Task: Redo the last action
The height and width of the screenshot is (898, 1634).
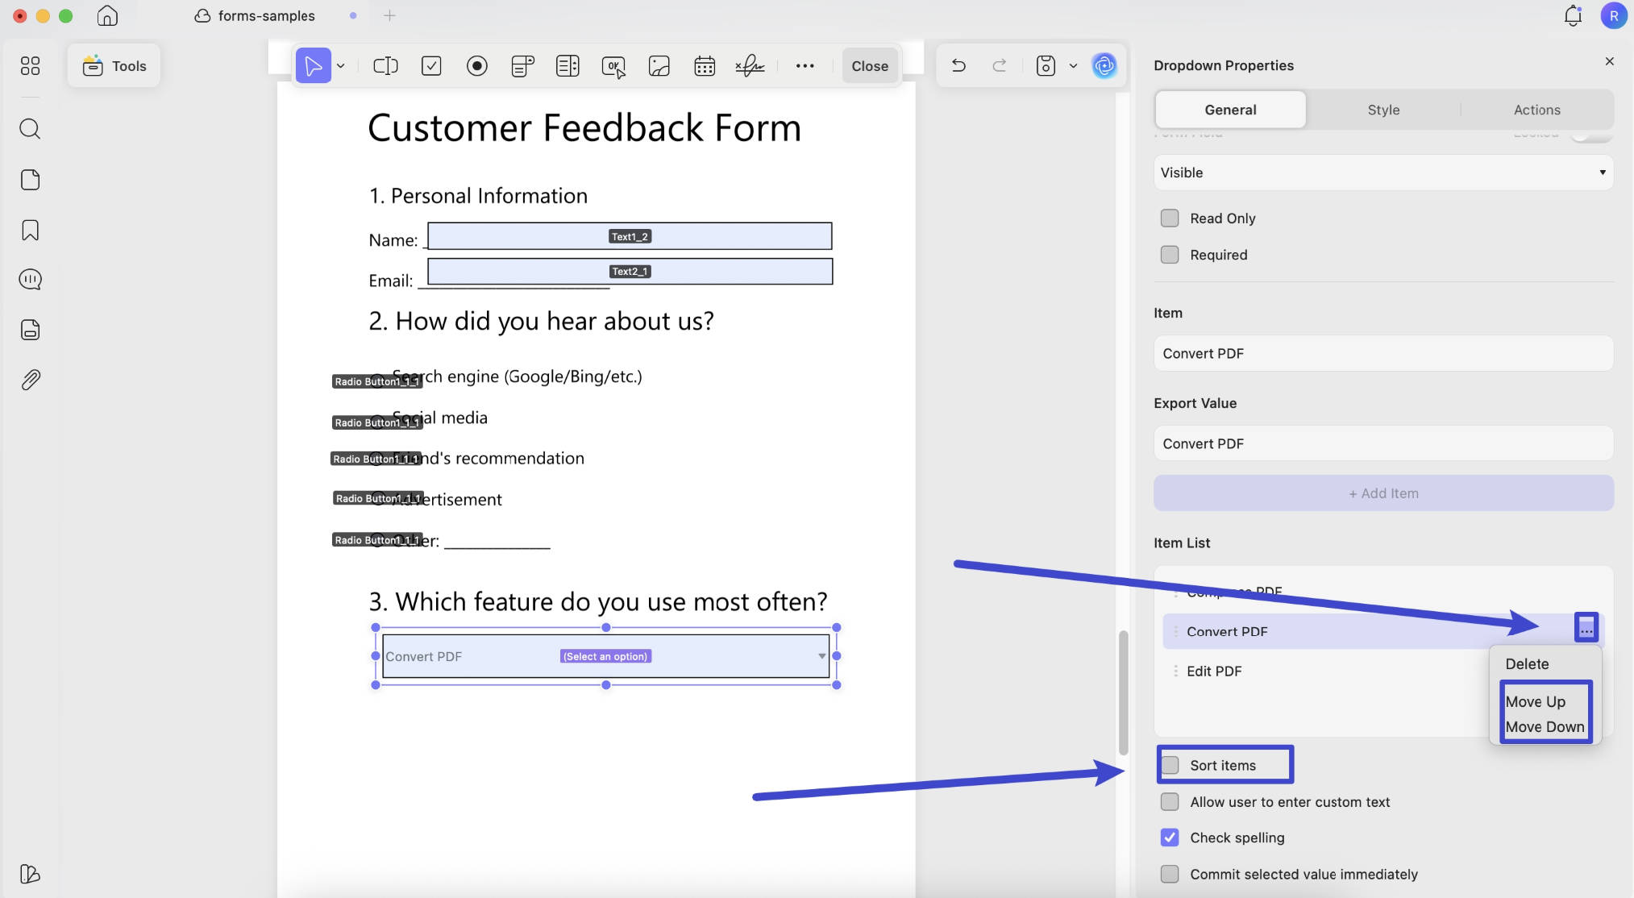Action: click(x=1000, y=65)
